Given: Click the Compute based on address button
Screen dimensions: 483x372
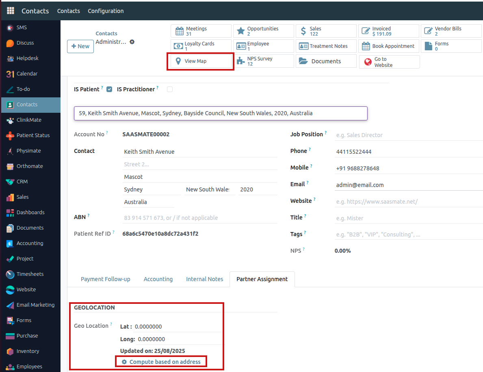Looking at the screenshot, I should point(160,361).
